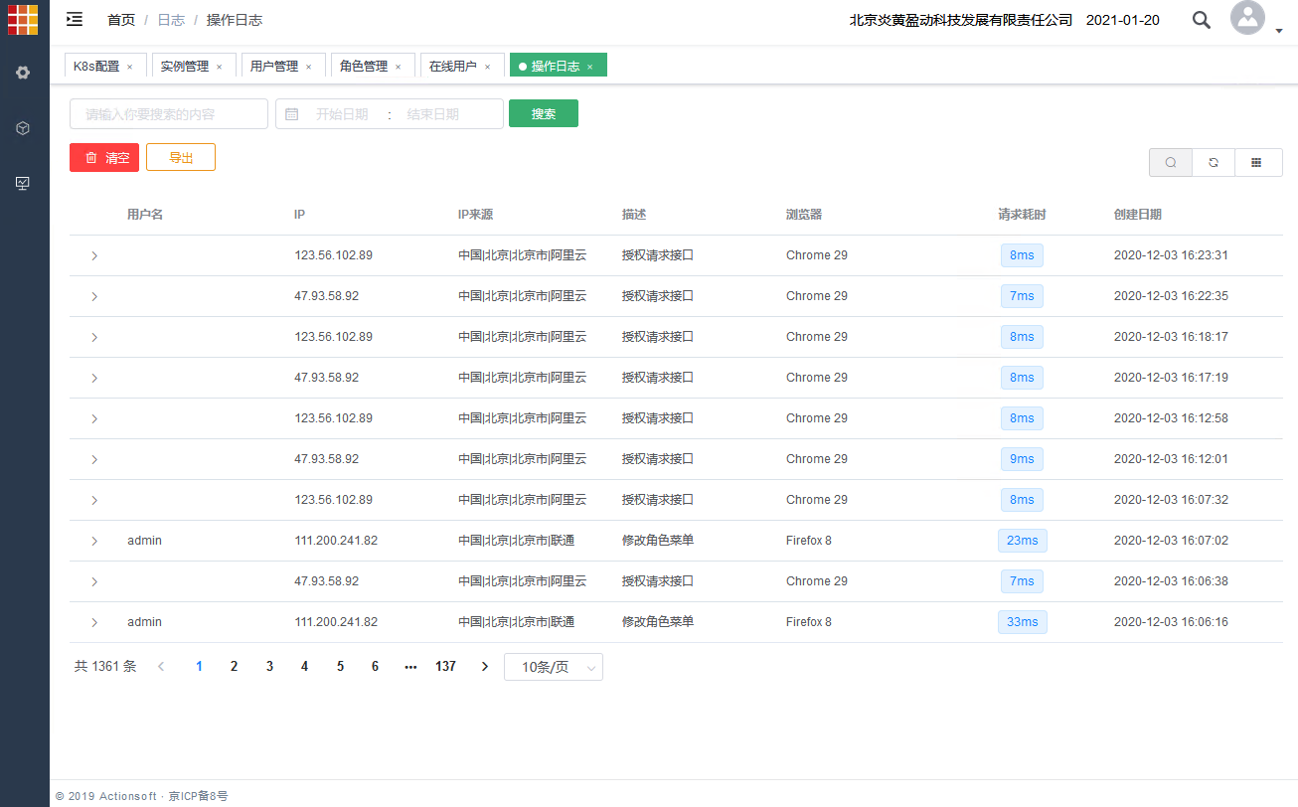Expand the row created at 16:23:31
Screen dimensions: 1298x807
[94, 255]
